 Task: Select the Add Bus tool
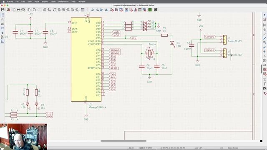pos(264,38)
